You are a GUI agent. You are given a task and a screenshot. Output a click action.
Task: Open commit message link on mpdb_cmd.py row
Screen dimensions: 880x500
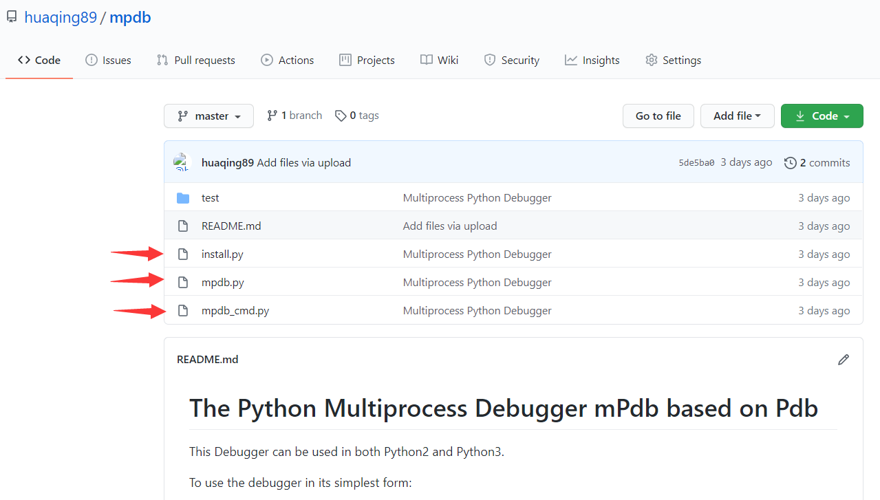pyautogui.click(x=477, y=311)
